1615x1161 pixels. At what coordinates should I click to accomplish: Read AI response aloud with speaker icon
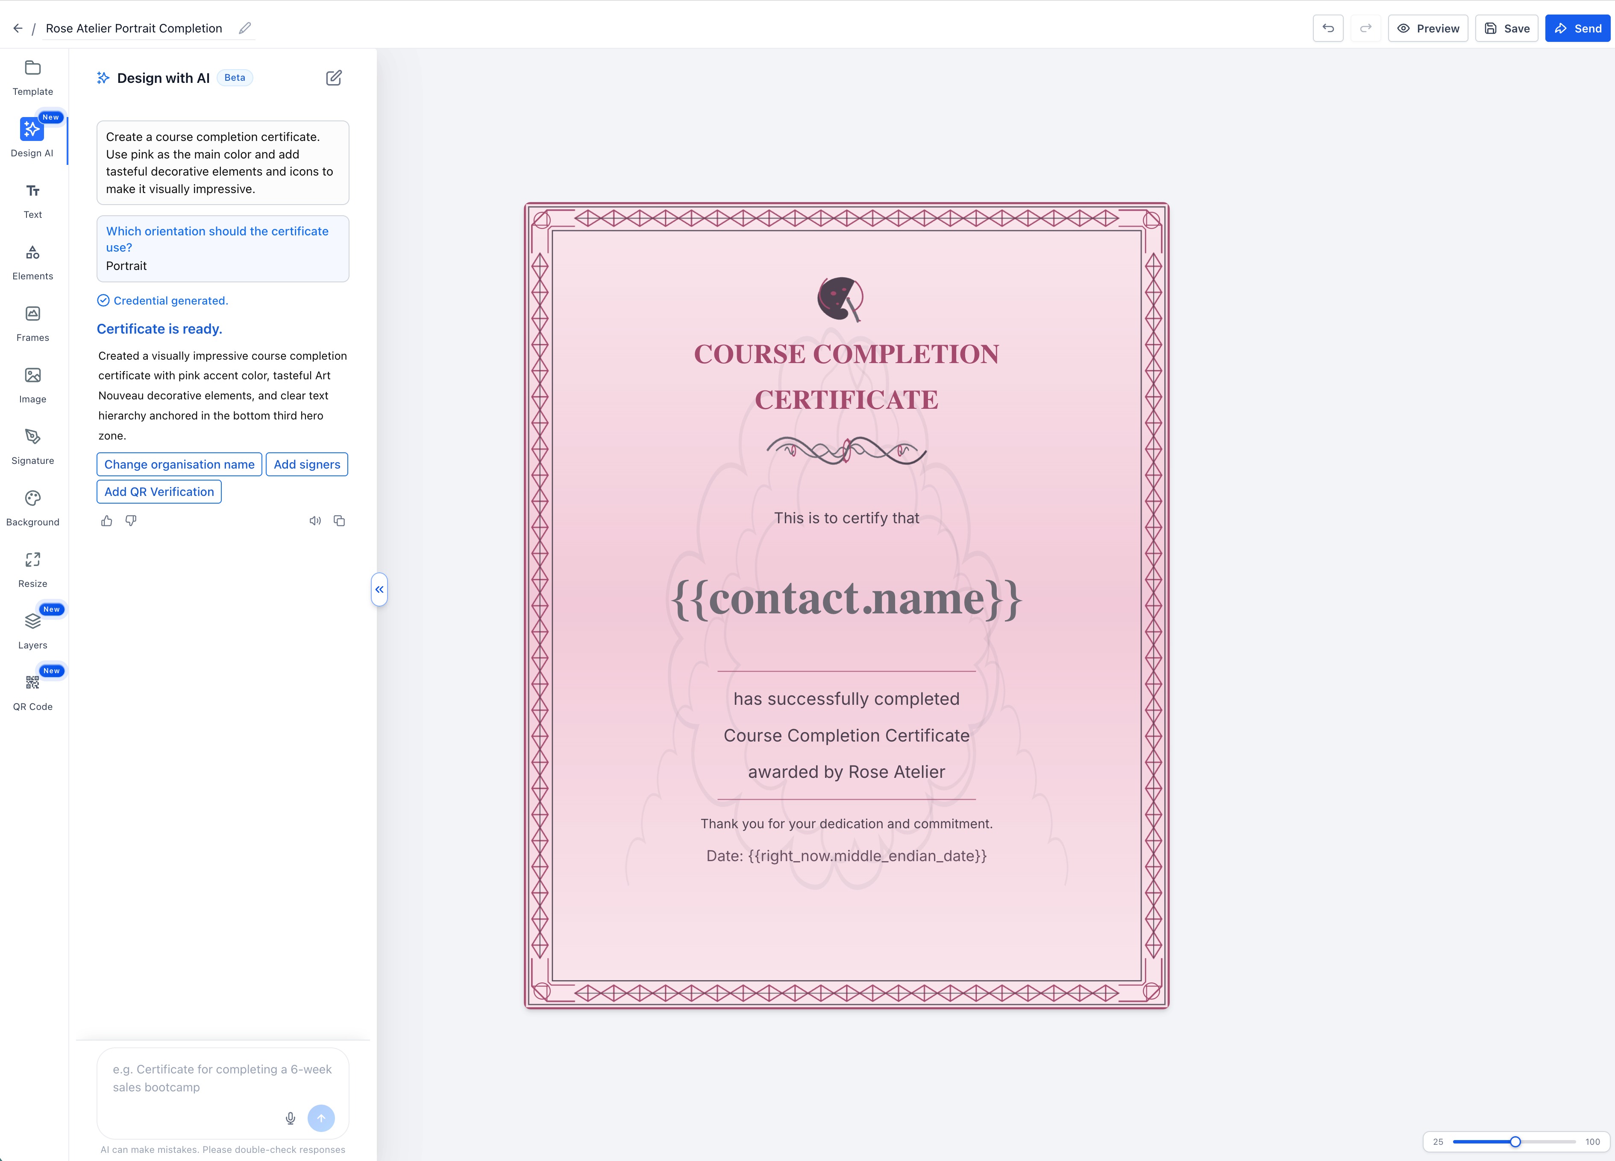[315, 521]
